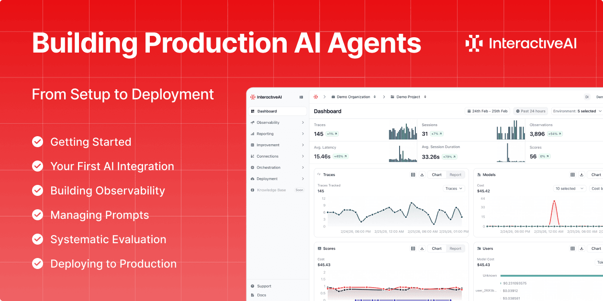Click the download icon on the Traces panel
Image resolution: width=603 pixels, height=301 pixels.
coord(422,174)
